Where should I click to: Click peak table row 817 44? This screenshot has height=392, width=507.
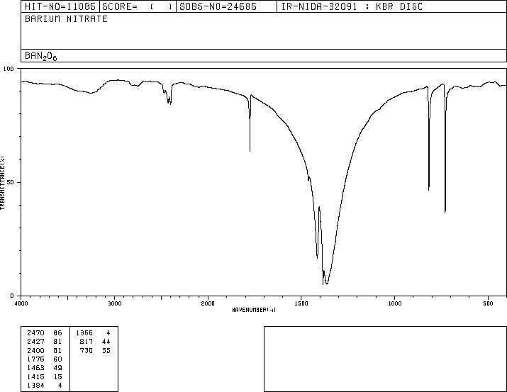click(95, 342)
